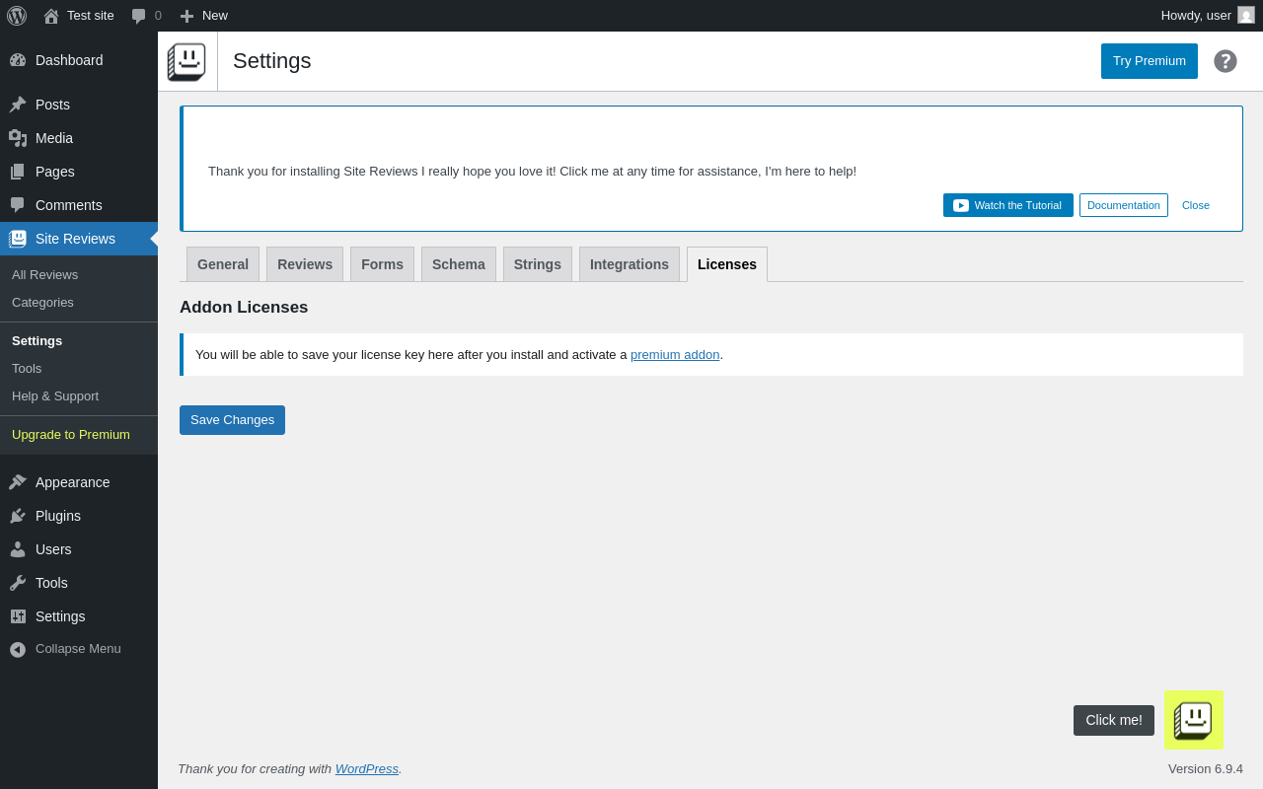The height and width of the screenshot is (789, 1263).
Task: Switch to the General tab
Action: (223, 264)
